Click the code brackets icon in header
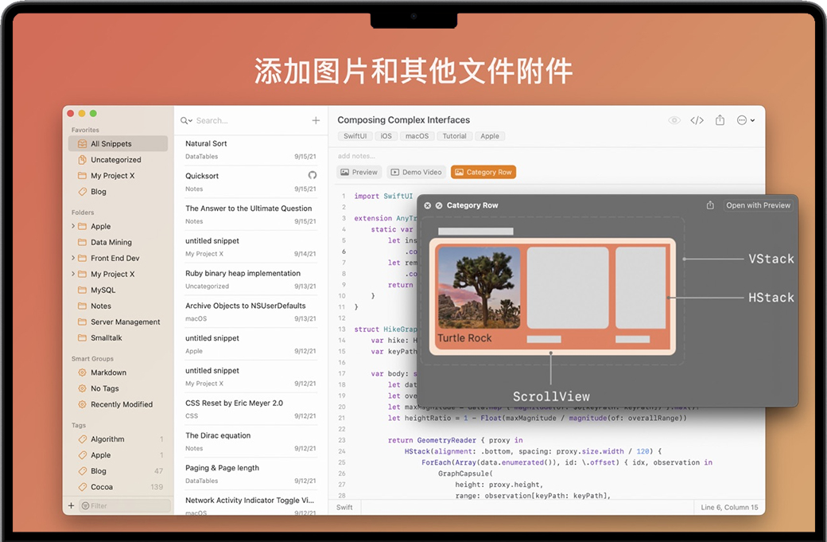 point(697,120)
